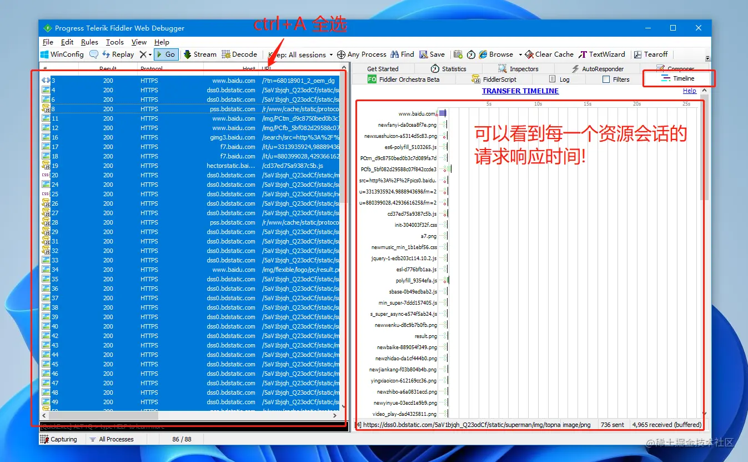Open the File menu
This screenshot has height=462, width=748.
(x=48, y=42)
